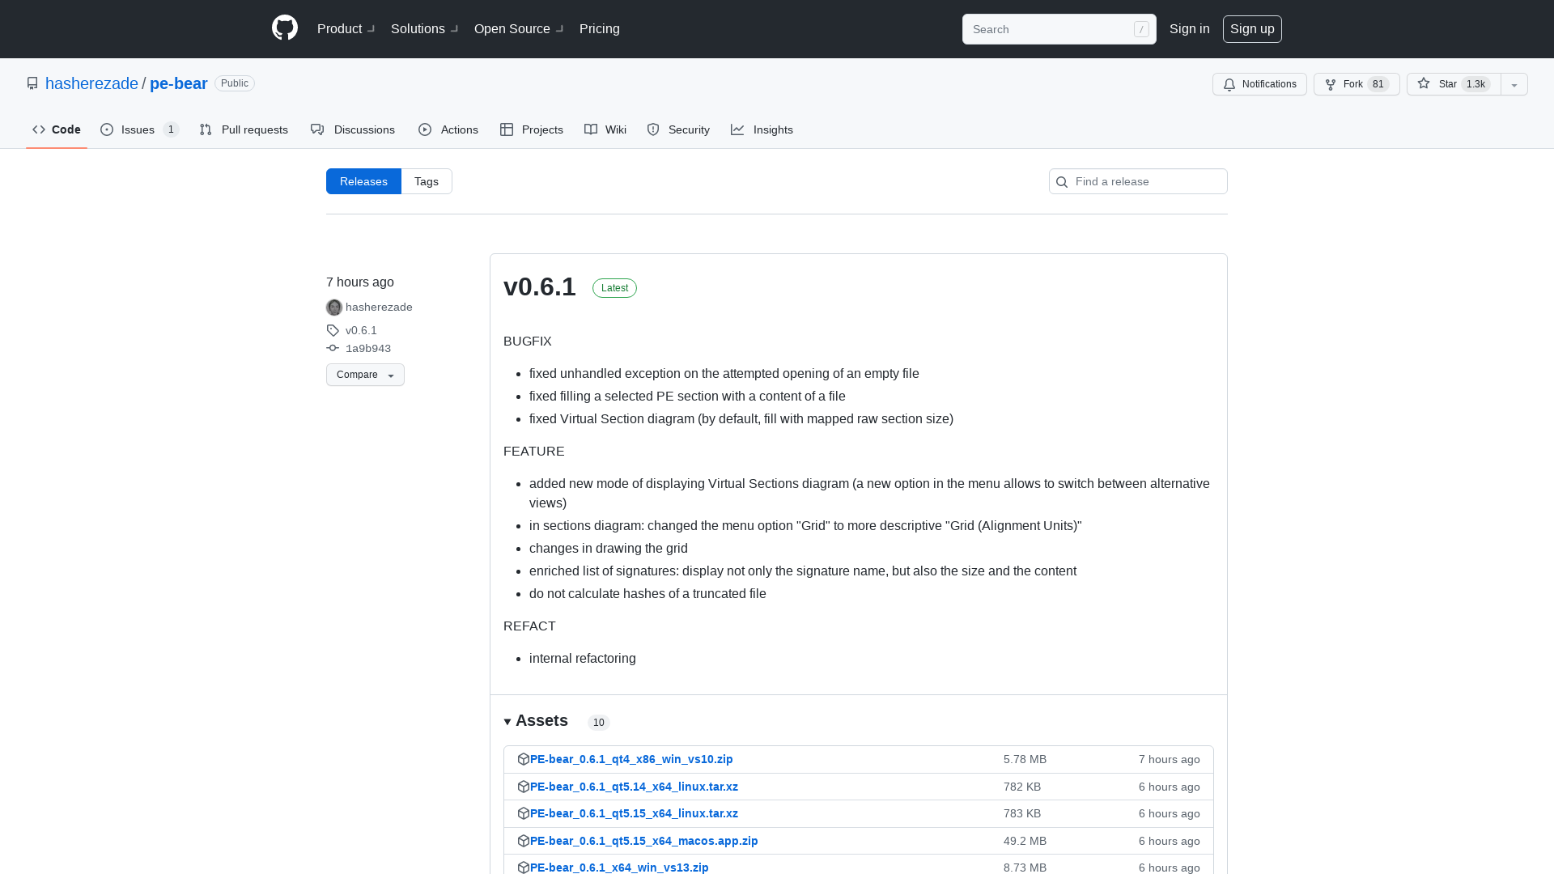Switch to the Wiki tab
This screenshot has width=1554, height=874.
tap(605, 129)
